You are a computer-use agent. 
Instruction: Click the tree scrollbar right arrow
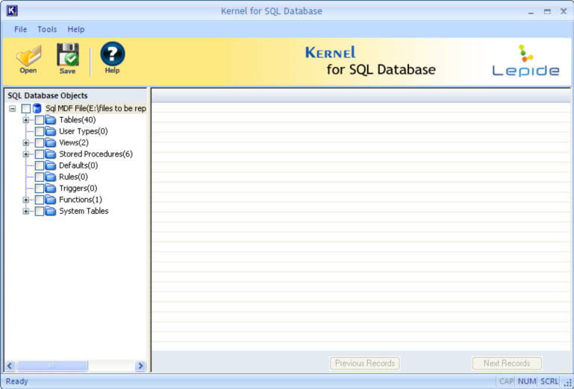(140, 366)
